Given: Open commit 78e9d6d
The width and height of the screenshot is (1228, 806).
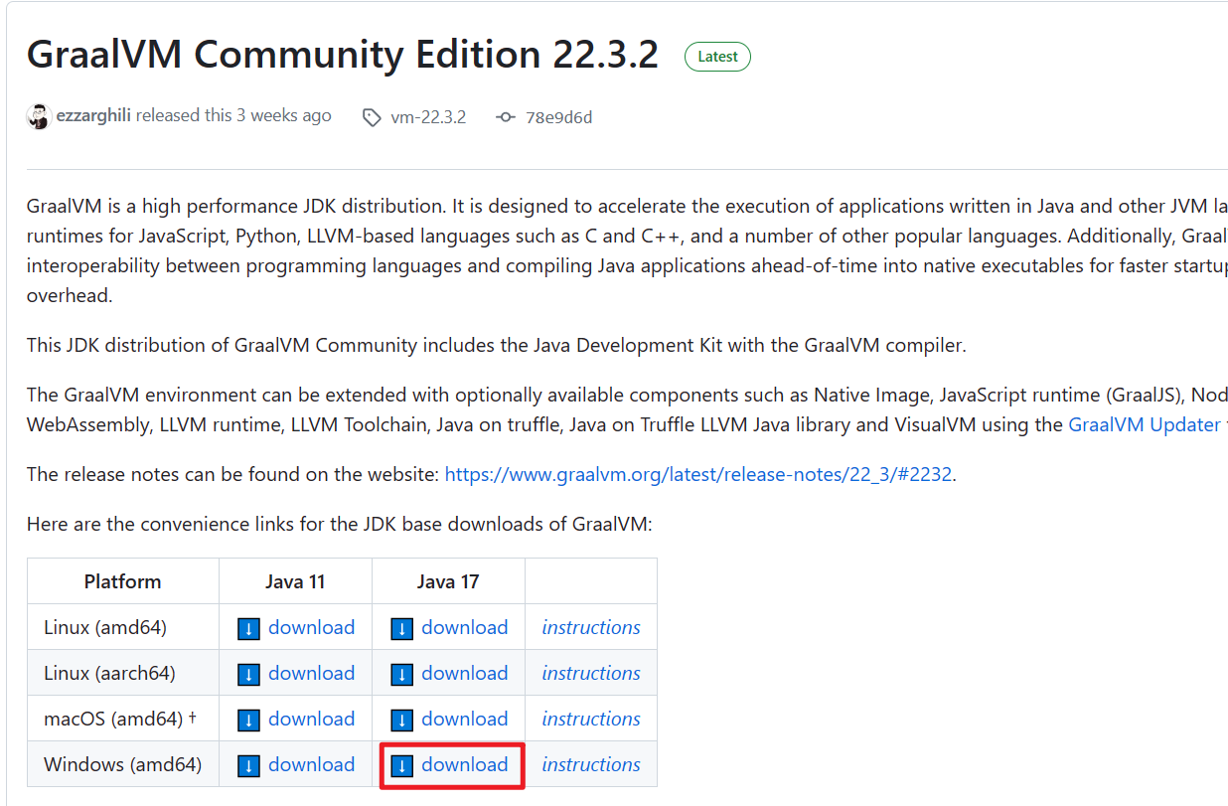Looking at the screenshot, I should [x=558, y=117].
